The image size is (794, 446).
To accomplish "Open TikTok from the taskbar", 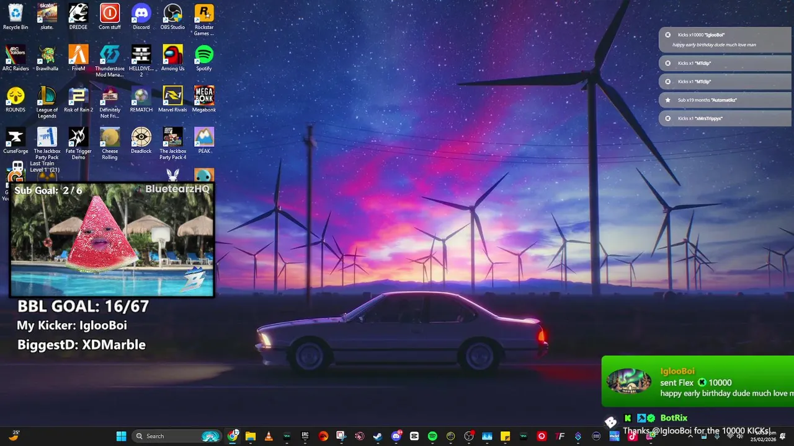I will pyautogui.click(x=632, y=436).
